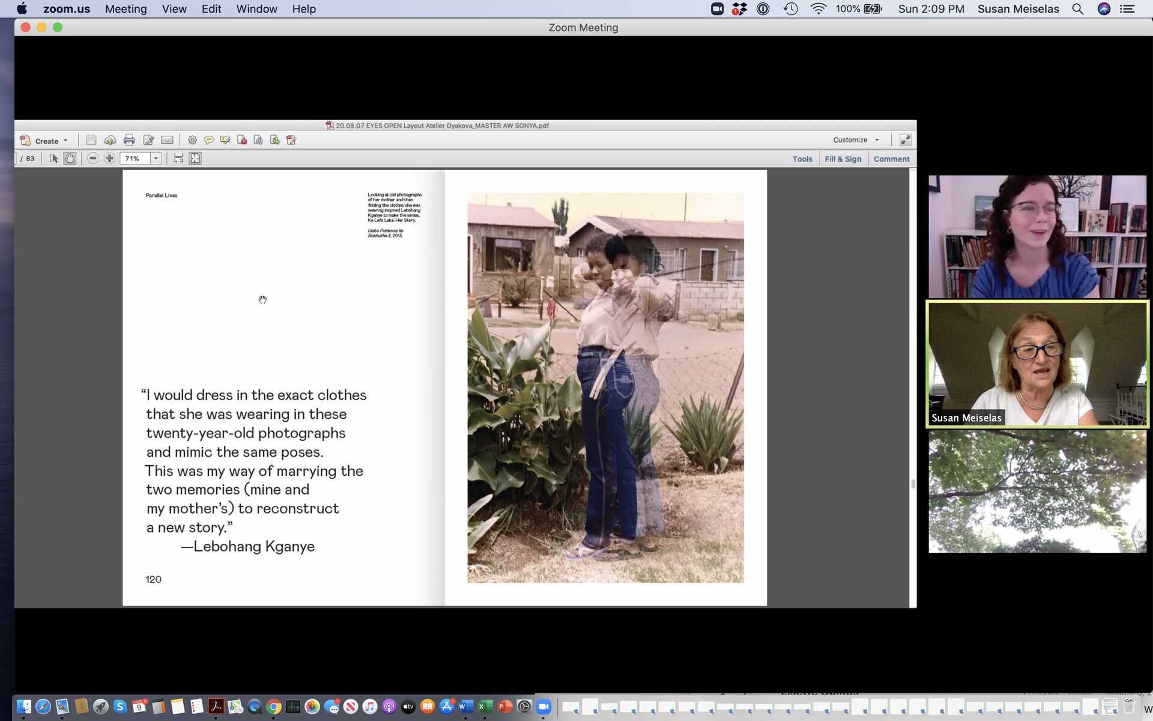Image resolution: width=1153 pixels, height=721 pixels.
Task: Click the Print icon in Acrobat toolbar
Action: (x=129, y=140)
